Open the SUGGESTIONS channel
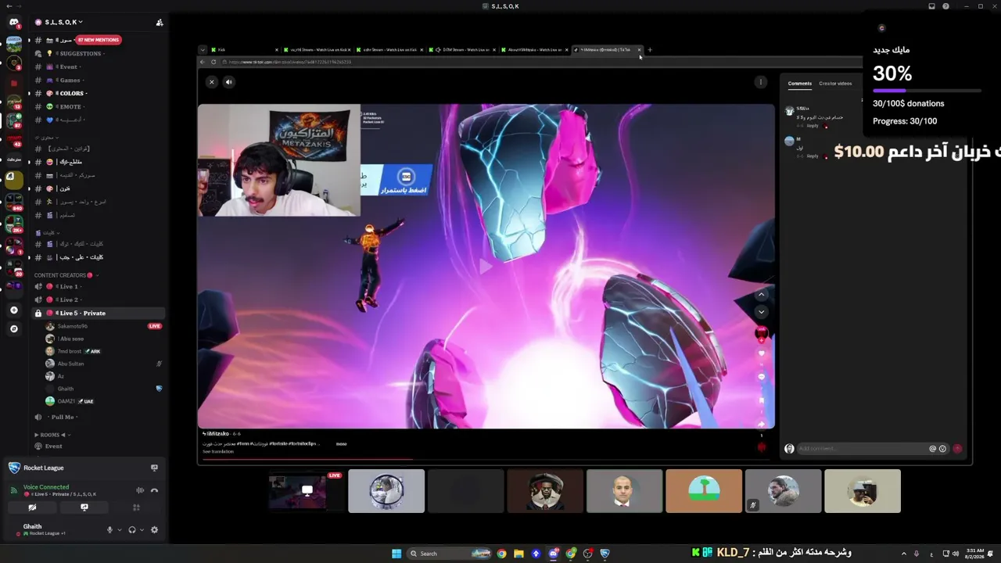 [x=98, y=53]
